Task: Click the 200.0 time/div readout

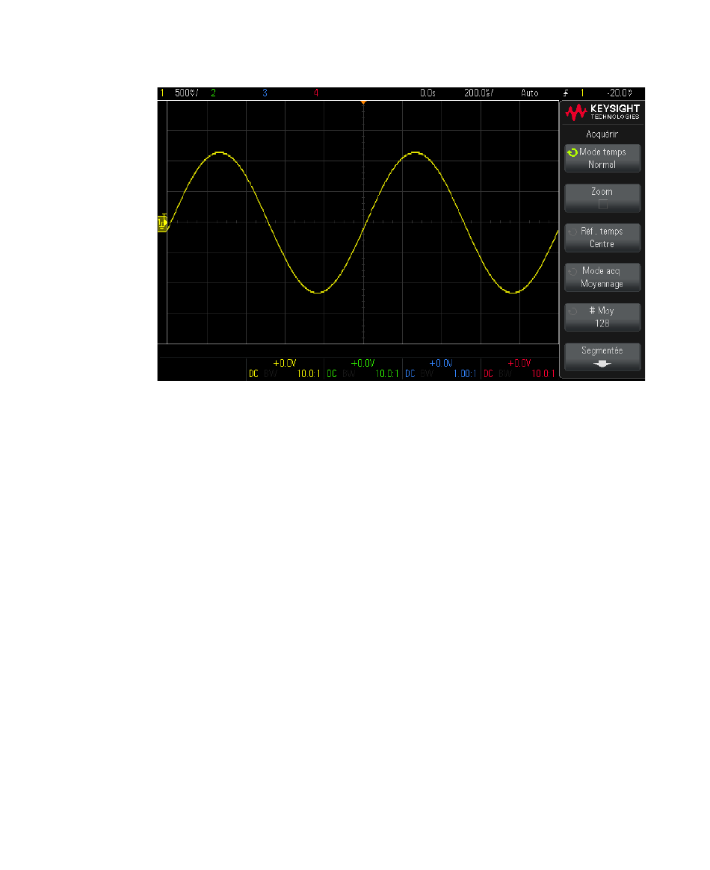Action: coord(478,93)
